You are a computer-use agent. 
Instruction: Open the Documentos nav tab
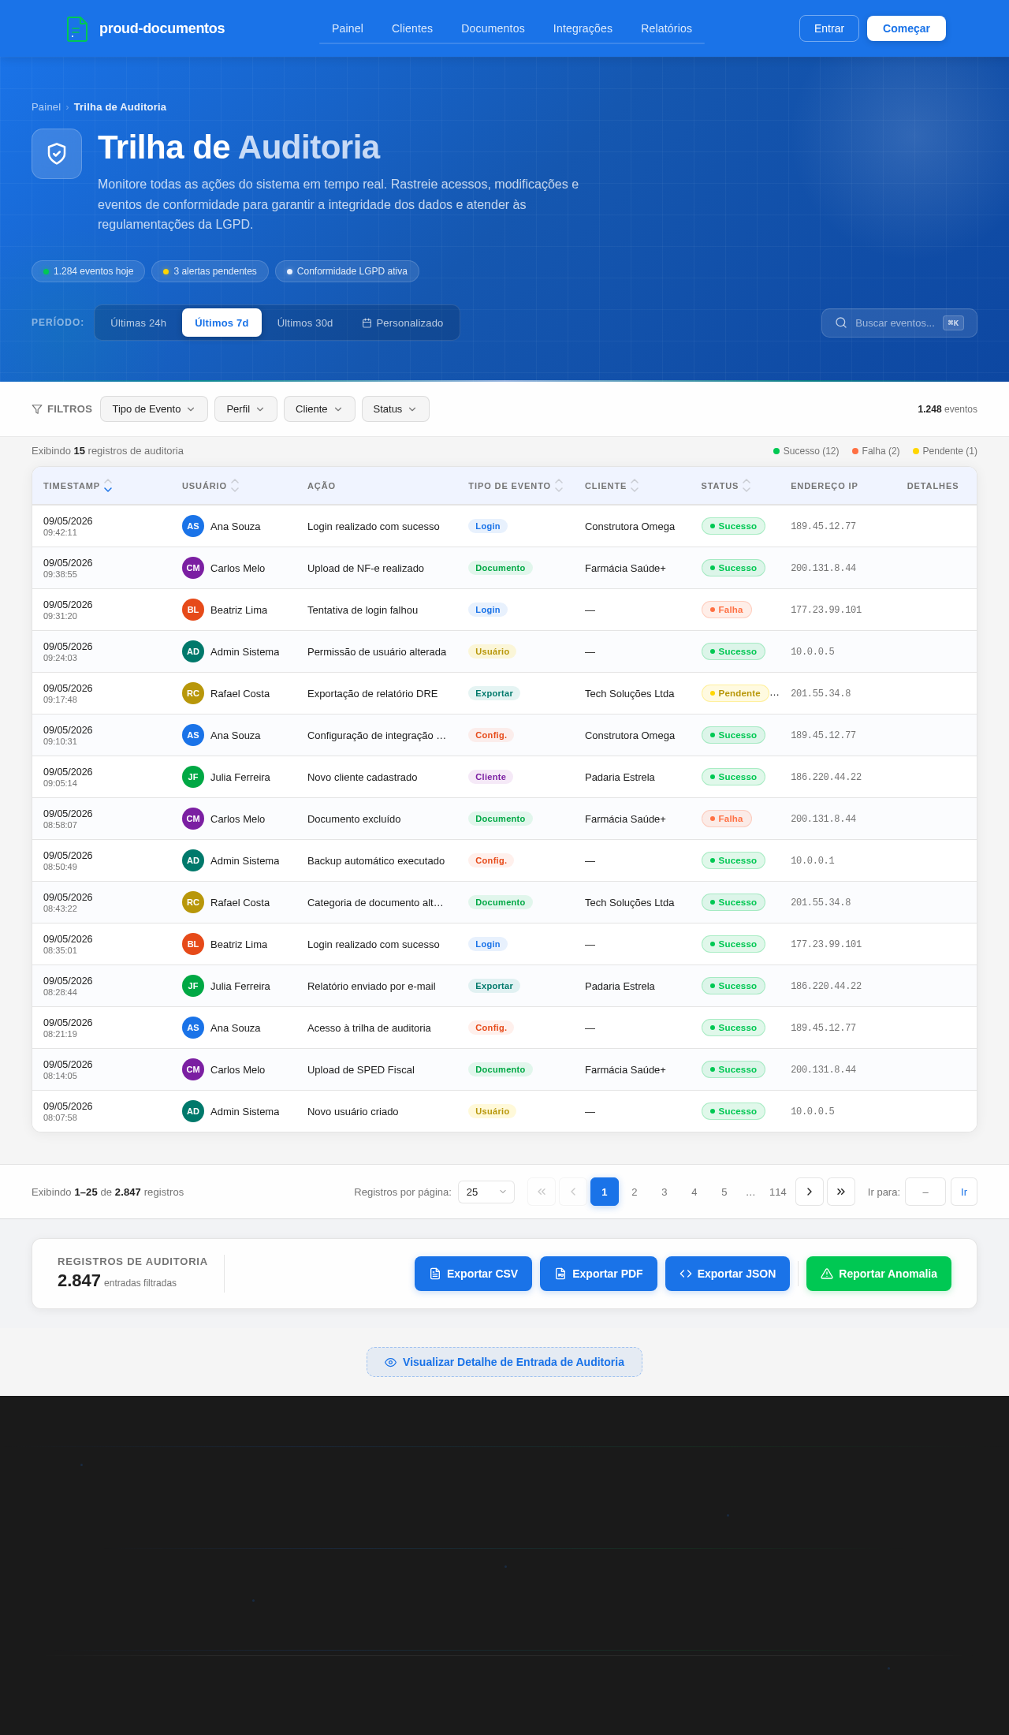click(x=493, y=28)
